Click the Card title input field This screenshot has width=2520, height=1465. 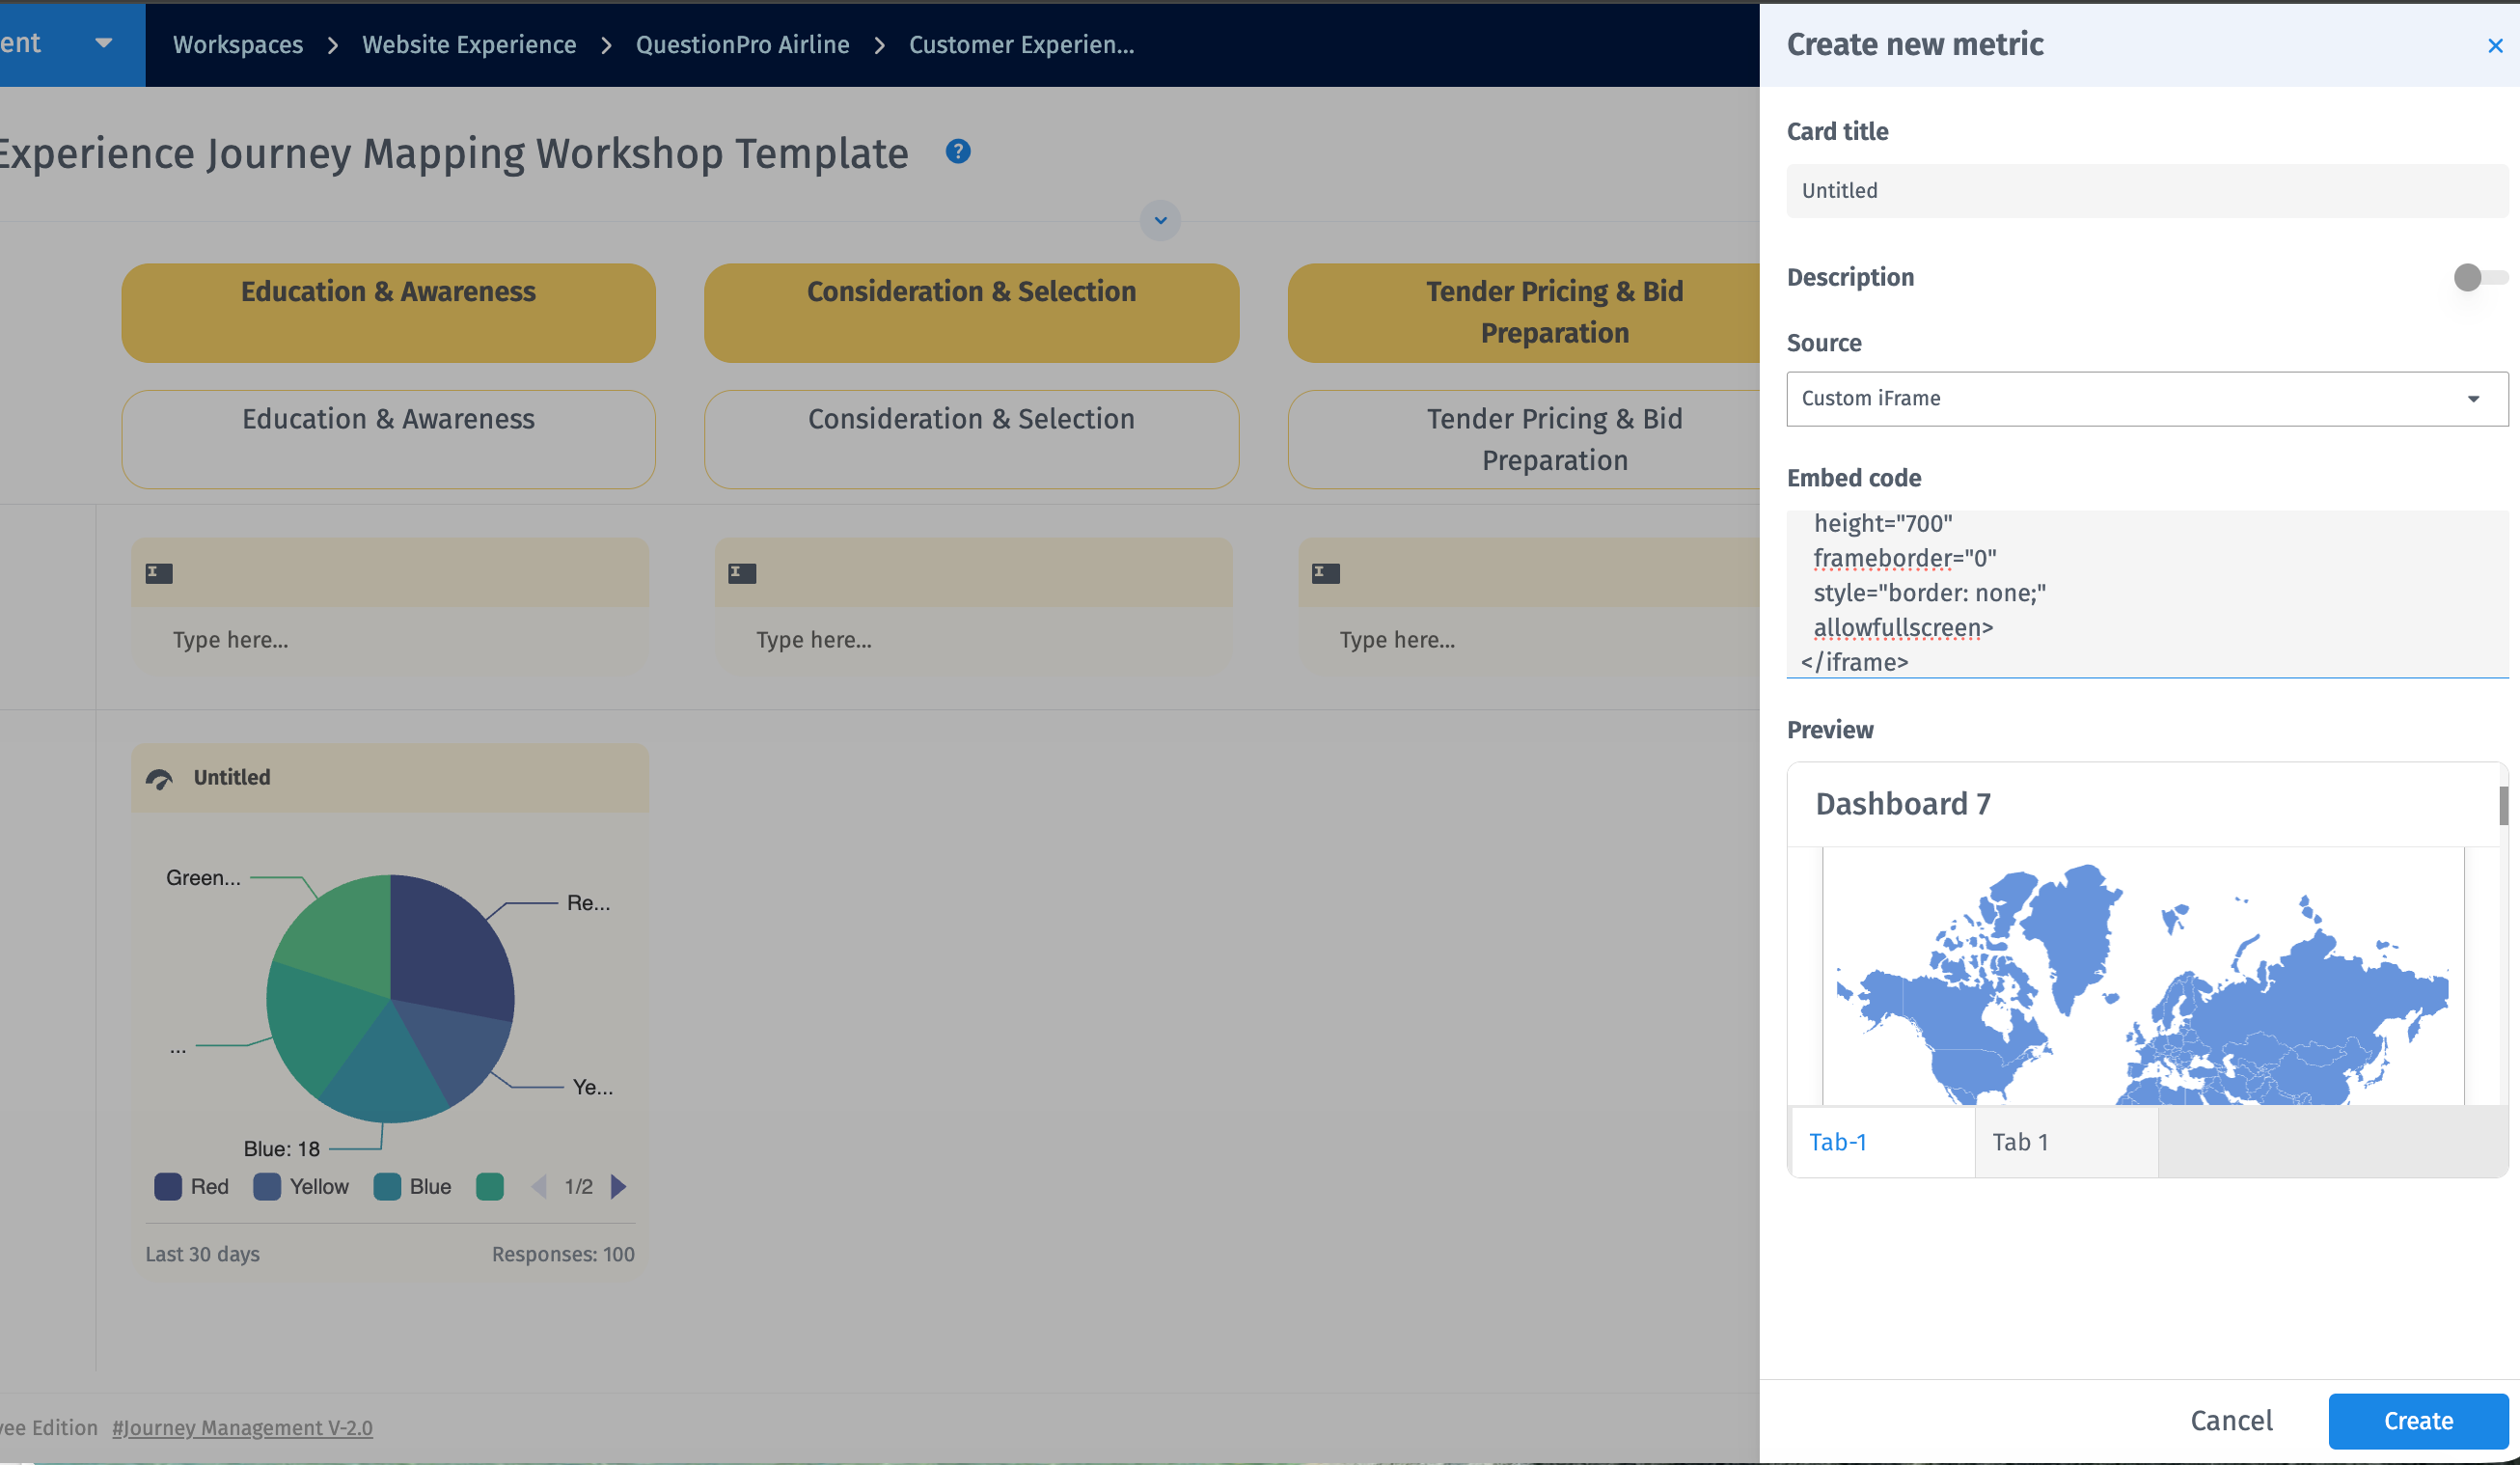pos(2146,190)
